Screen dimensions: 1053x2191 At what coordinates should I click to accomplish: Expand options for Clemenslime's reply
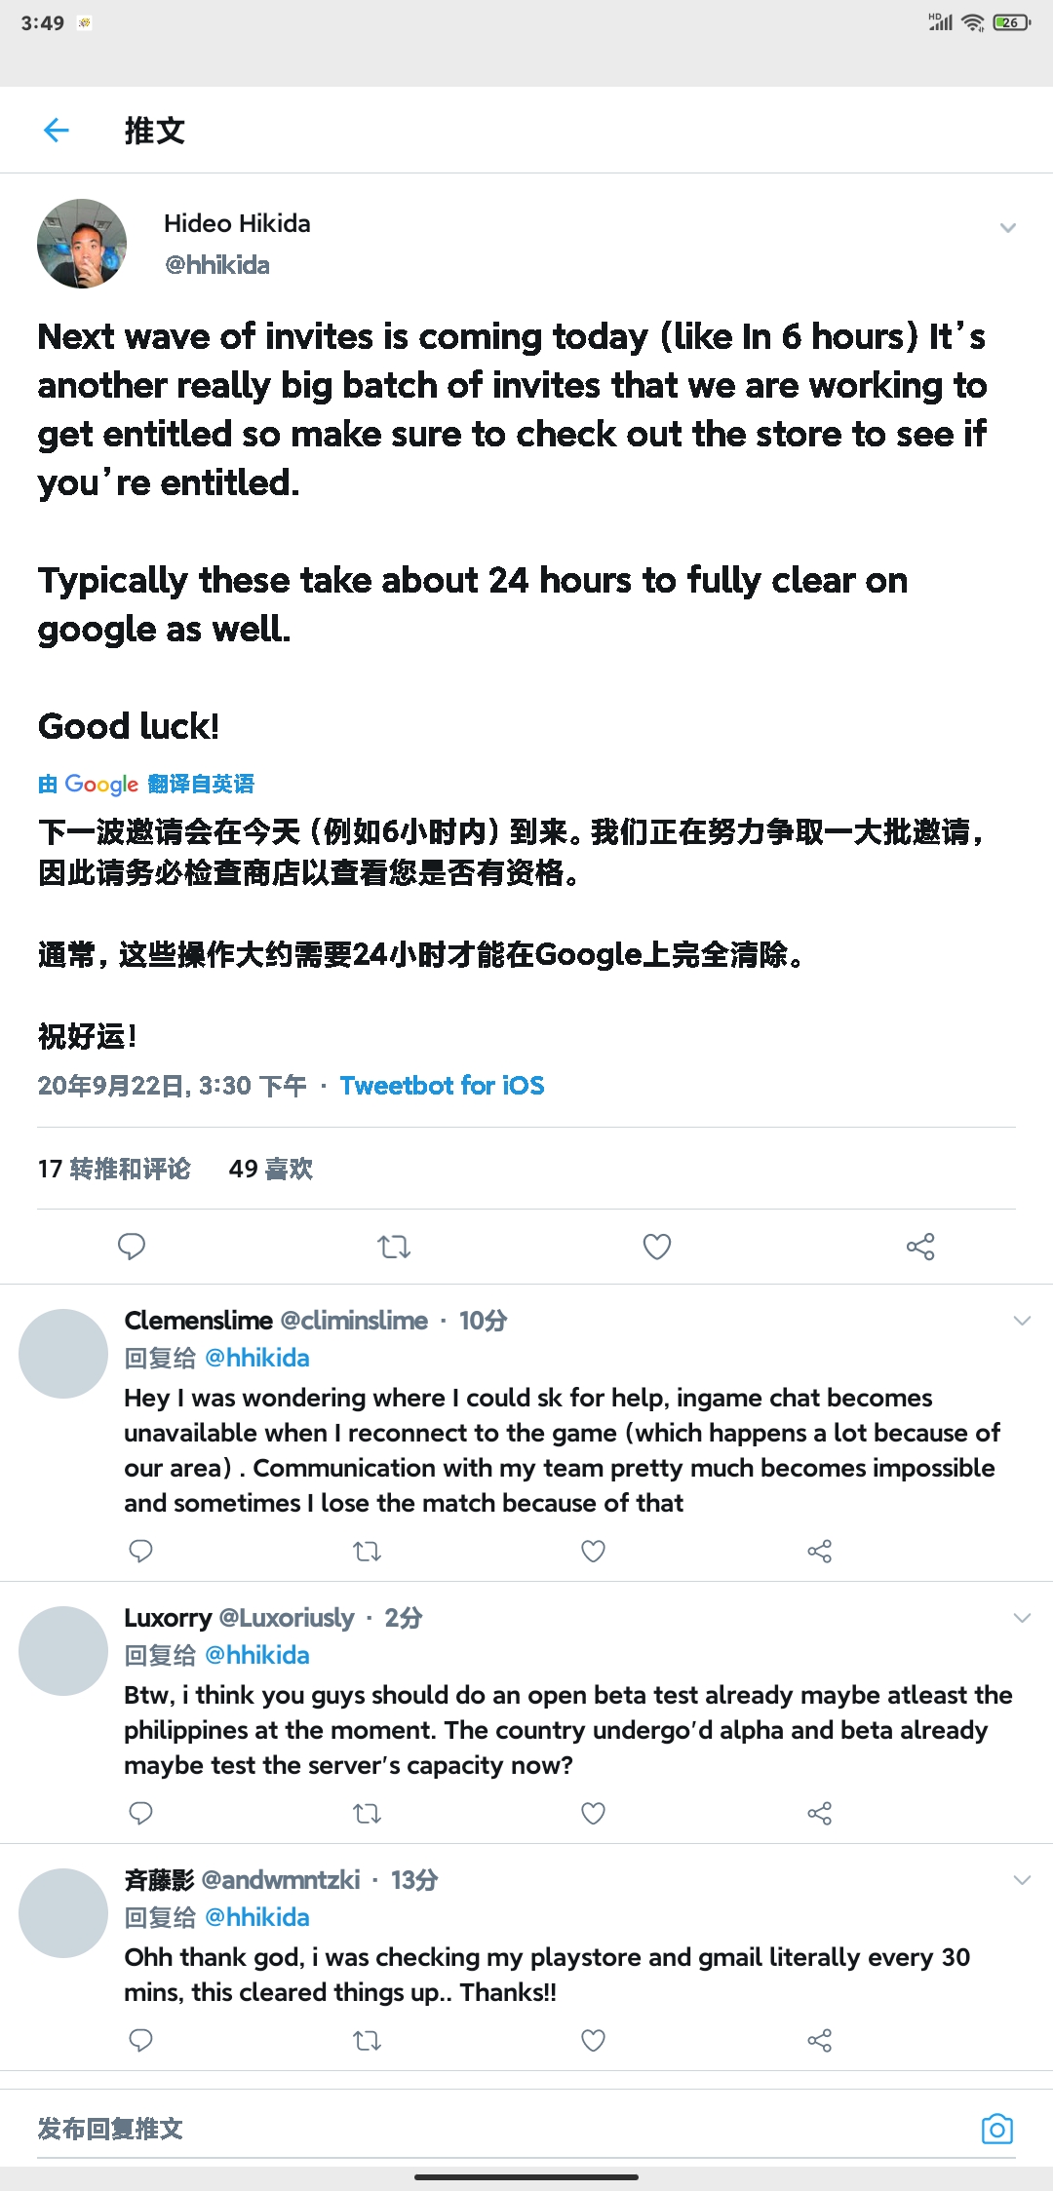tap(1022, 1322)
